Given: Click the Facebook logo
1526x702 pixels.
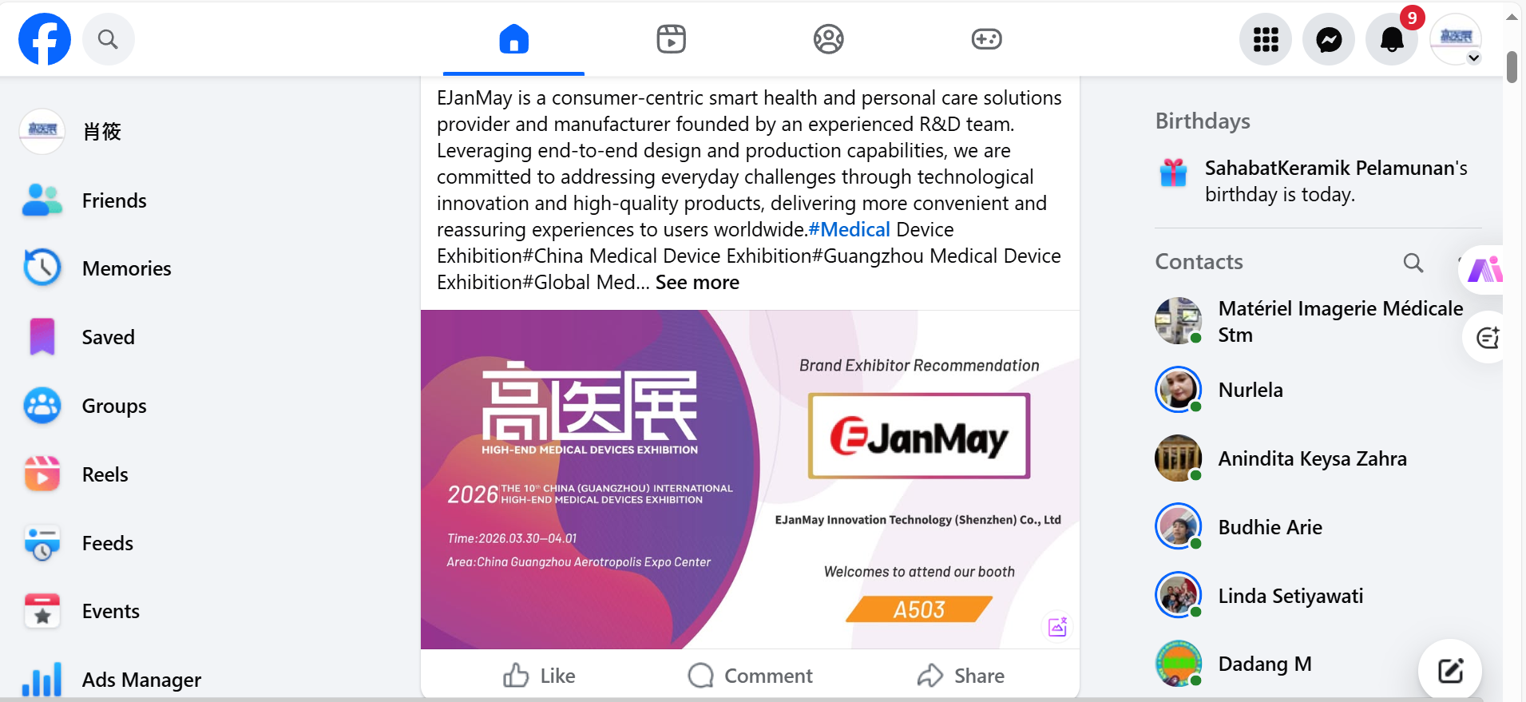Looking at the screenshot, I should pyautogui.click(x=45, y=39).
